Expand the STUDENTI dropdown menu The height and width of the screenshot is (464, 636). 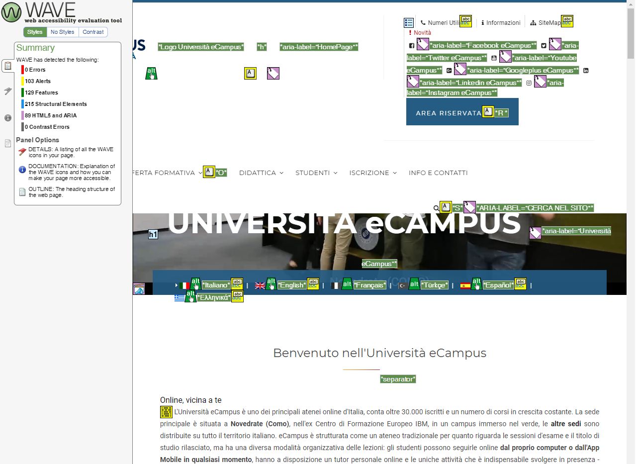(x=316, y=173)
